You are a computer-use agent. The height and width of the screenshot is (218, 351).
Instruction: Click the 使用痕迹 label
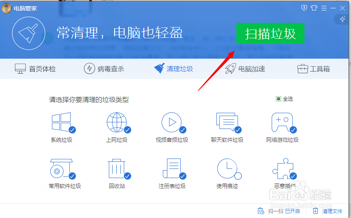click(x=227, y=186)
